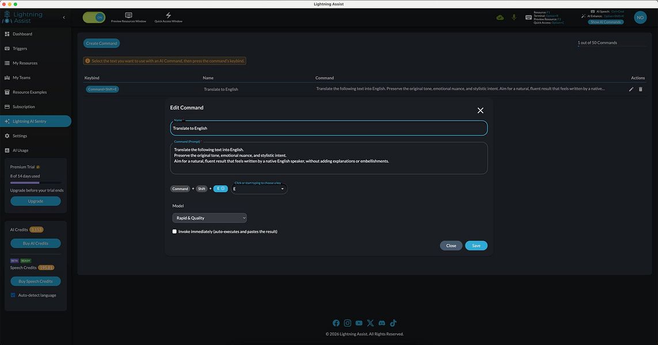658x345 pixels.
Task: Open the Subscription page
Action: pos(35,106)
